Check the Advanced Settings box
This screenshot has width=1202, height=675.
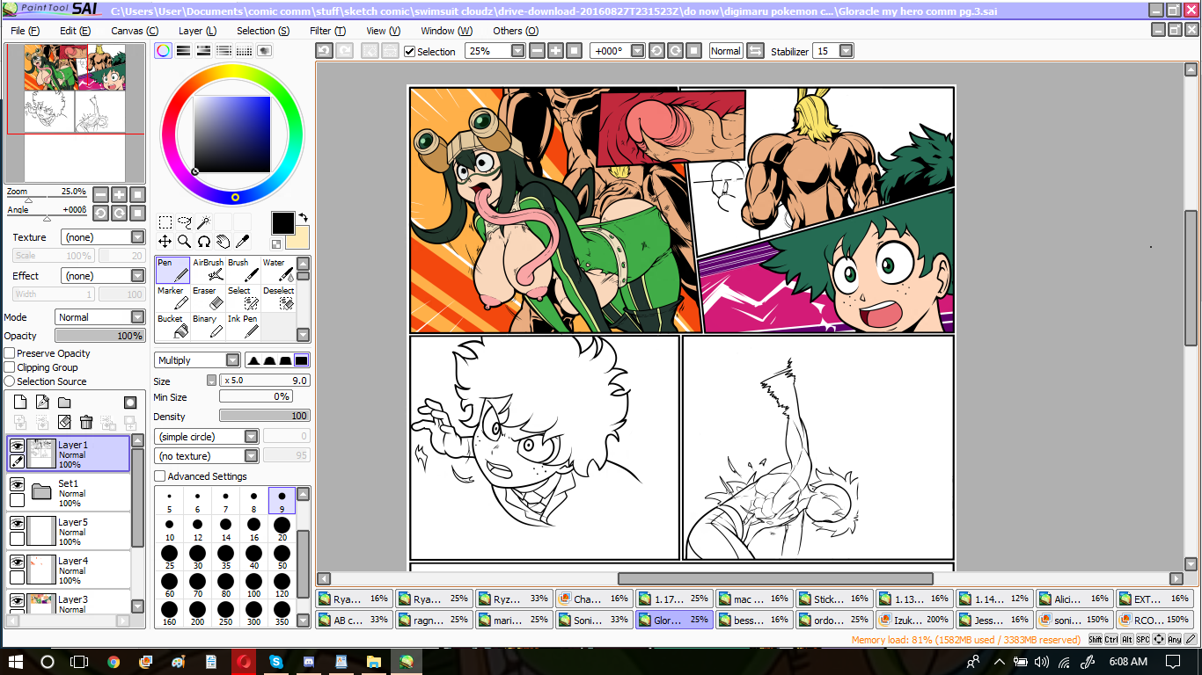pos(159,476)
